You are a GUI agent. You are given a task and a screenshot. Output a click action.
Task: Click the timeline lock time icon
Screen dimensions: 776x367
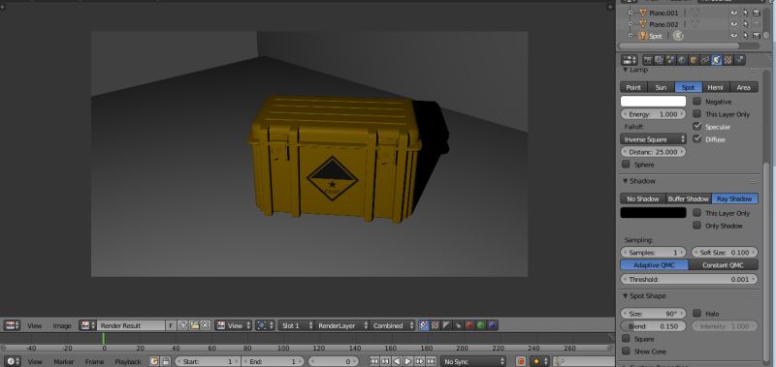[165, 361]
